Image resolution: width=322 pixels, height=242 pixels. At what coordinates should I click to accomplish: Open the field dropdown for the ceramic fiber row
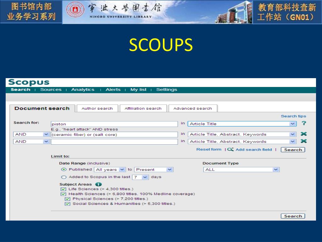point(242,134)
